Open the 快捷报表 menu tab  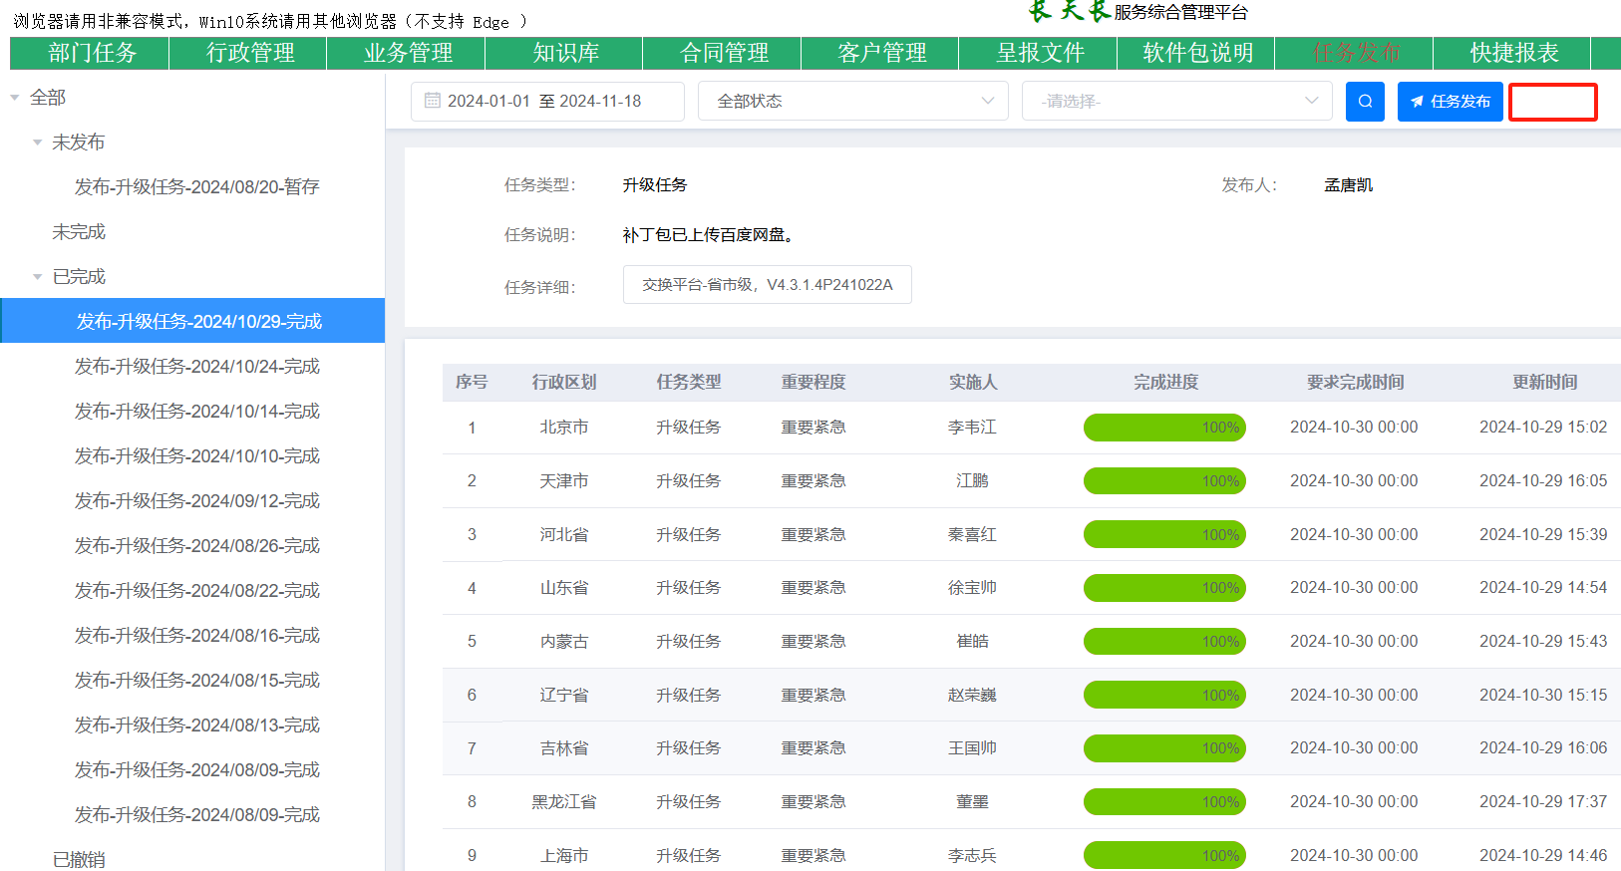coord(1513,53)
